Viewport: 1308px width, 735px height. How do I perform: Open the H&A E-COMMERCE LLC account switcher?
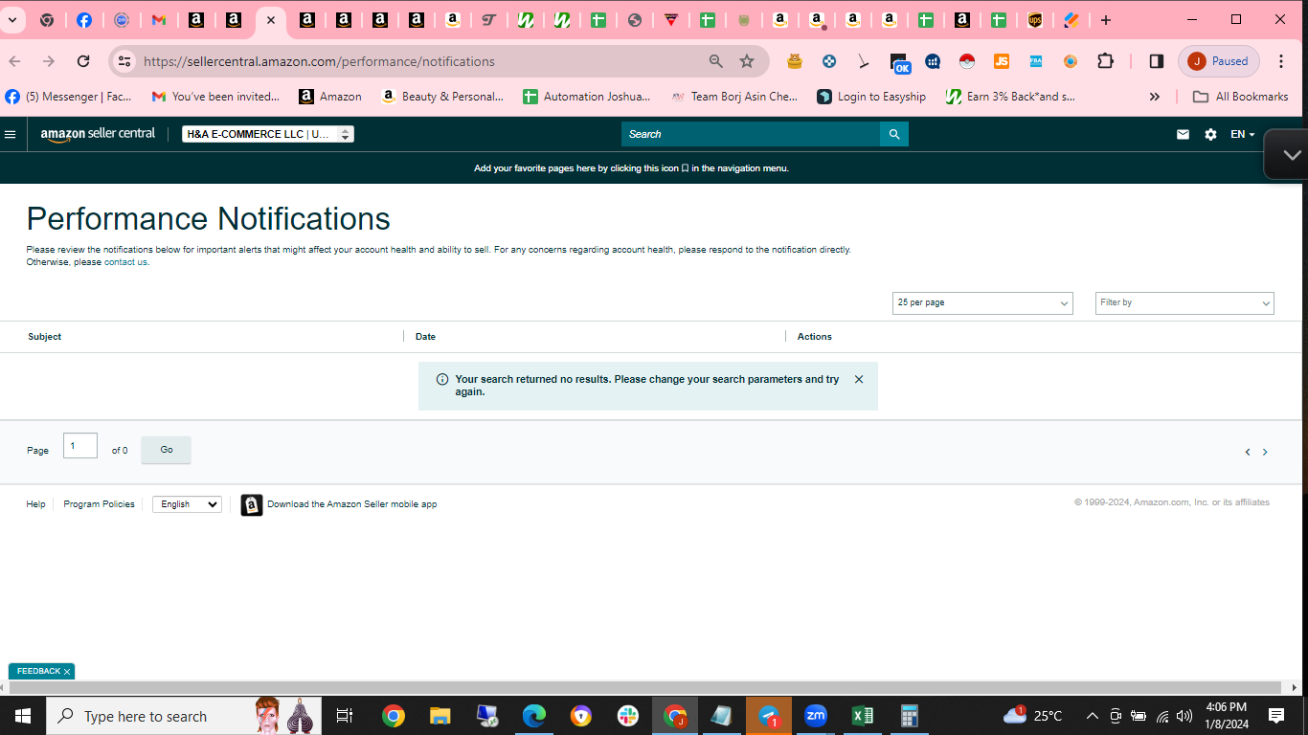click(x=268, y=134)
